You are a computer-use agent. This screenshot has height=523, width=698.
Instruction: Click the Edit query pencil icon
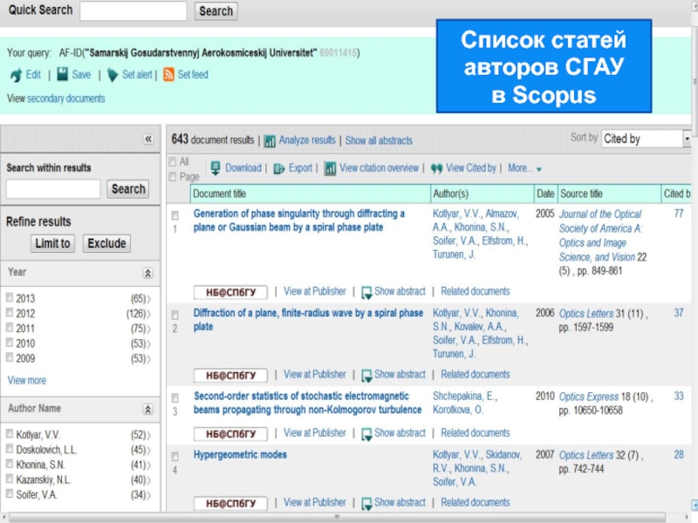[x=16, y=75]
